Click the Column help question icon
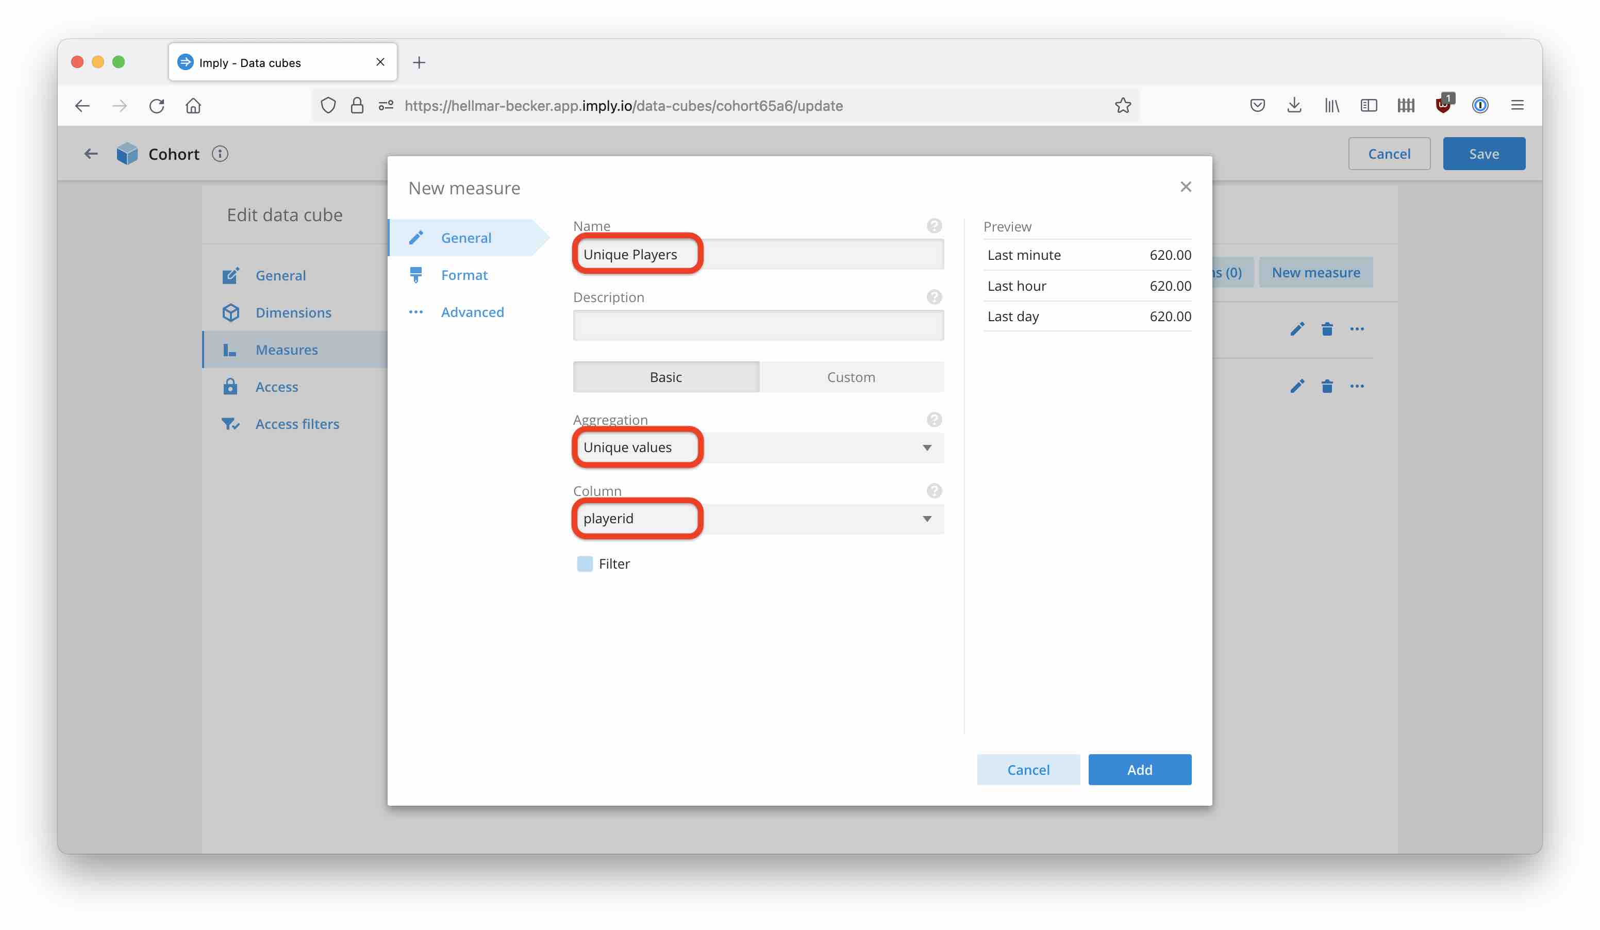1600x930 pixels. (934, 491)
